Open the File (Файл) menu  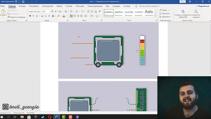(2, 6)
